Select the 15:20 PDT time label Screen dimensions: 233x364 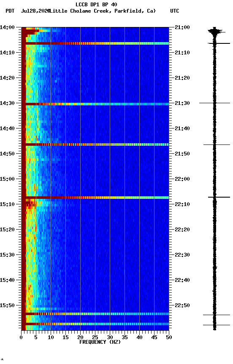[7, 230]
